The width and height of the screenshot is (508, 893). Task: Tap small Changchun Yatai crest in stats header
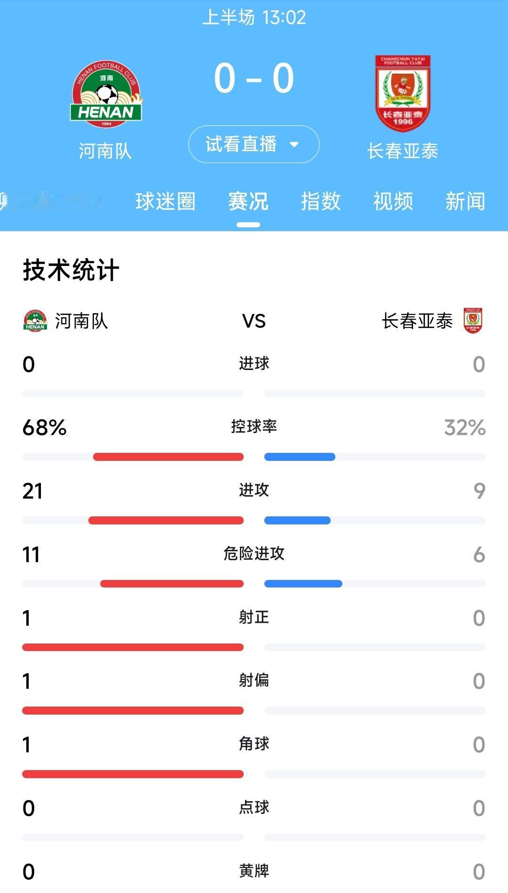click(x=473, y=321)
